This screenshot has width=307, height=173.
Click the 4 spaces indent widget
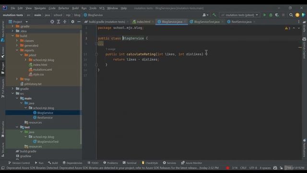(x=265, y=168)
